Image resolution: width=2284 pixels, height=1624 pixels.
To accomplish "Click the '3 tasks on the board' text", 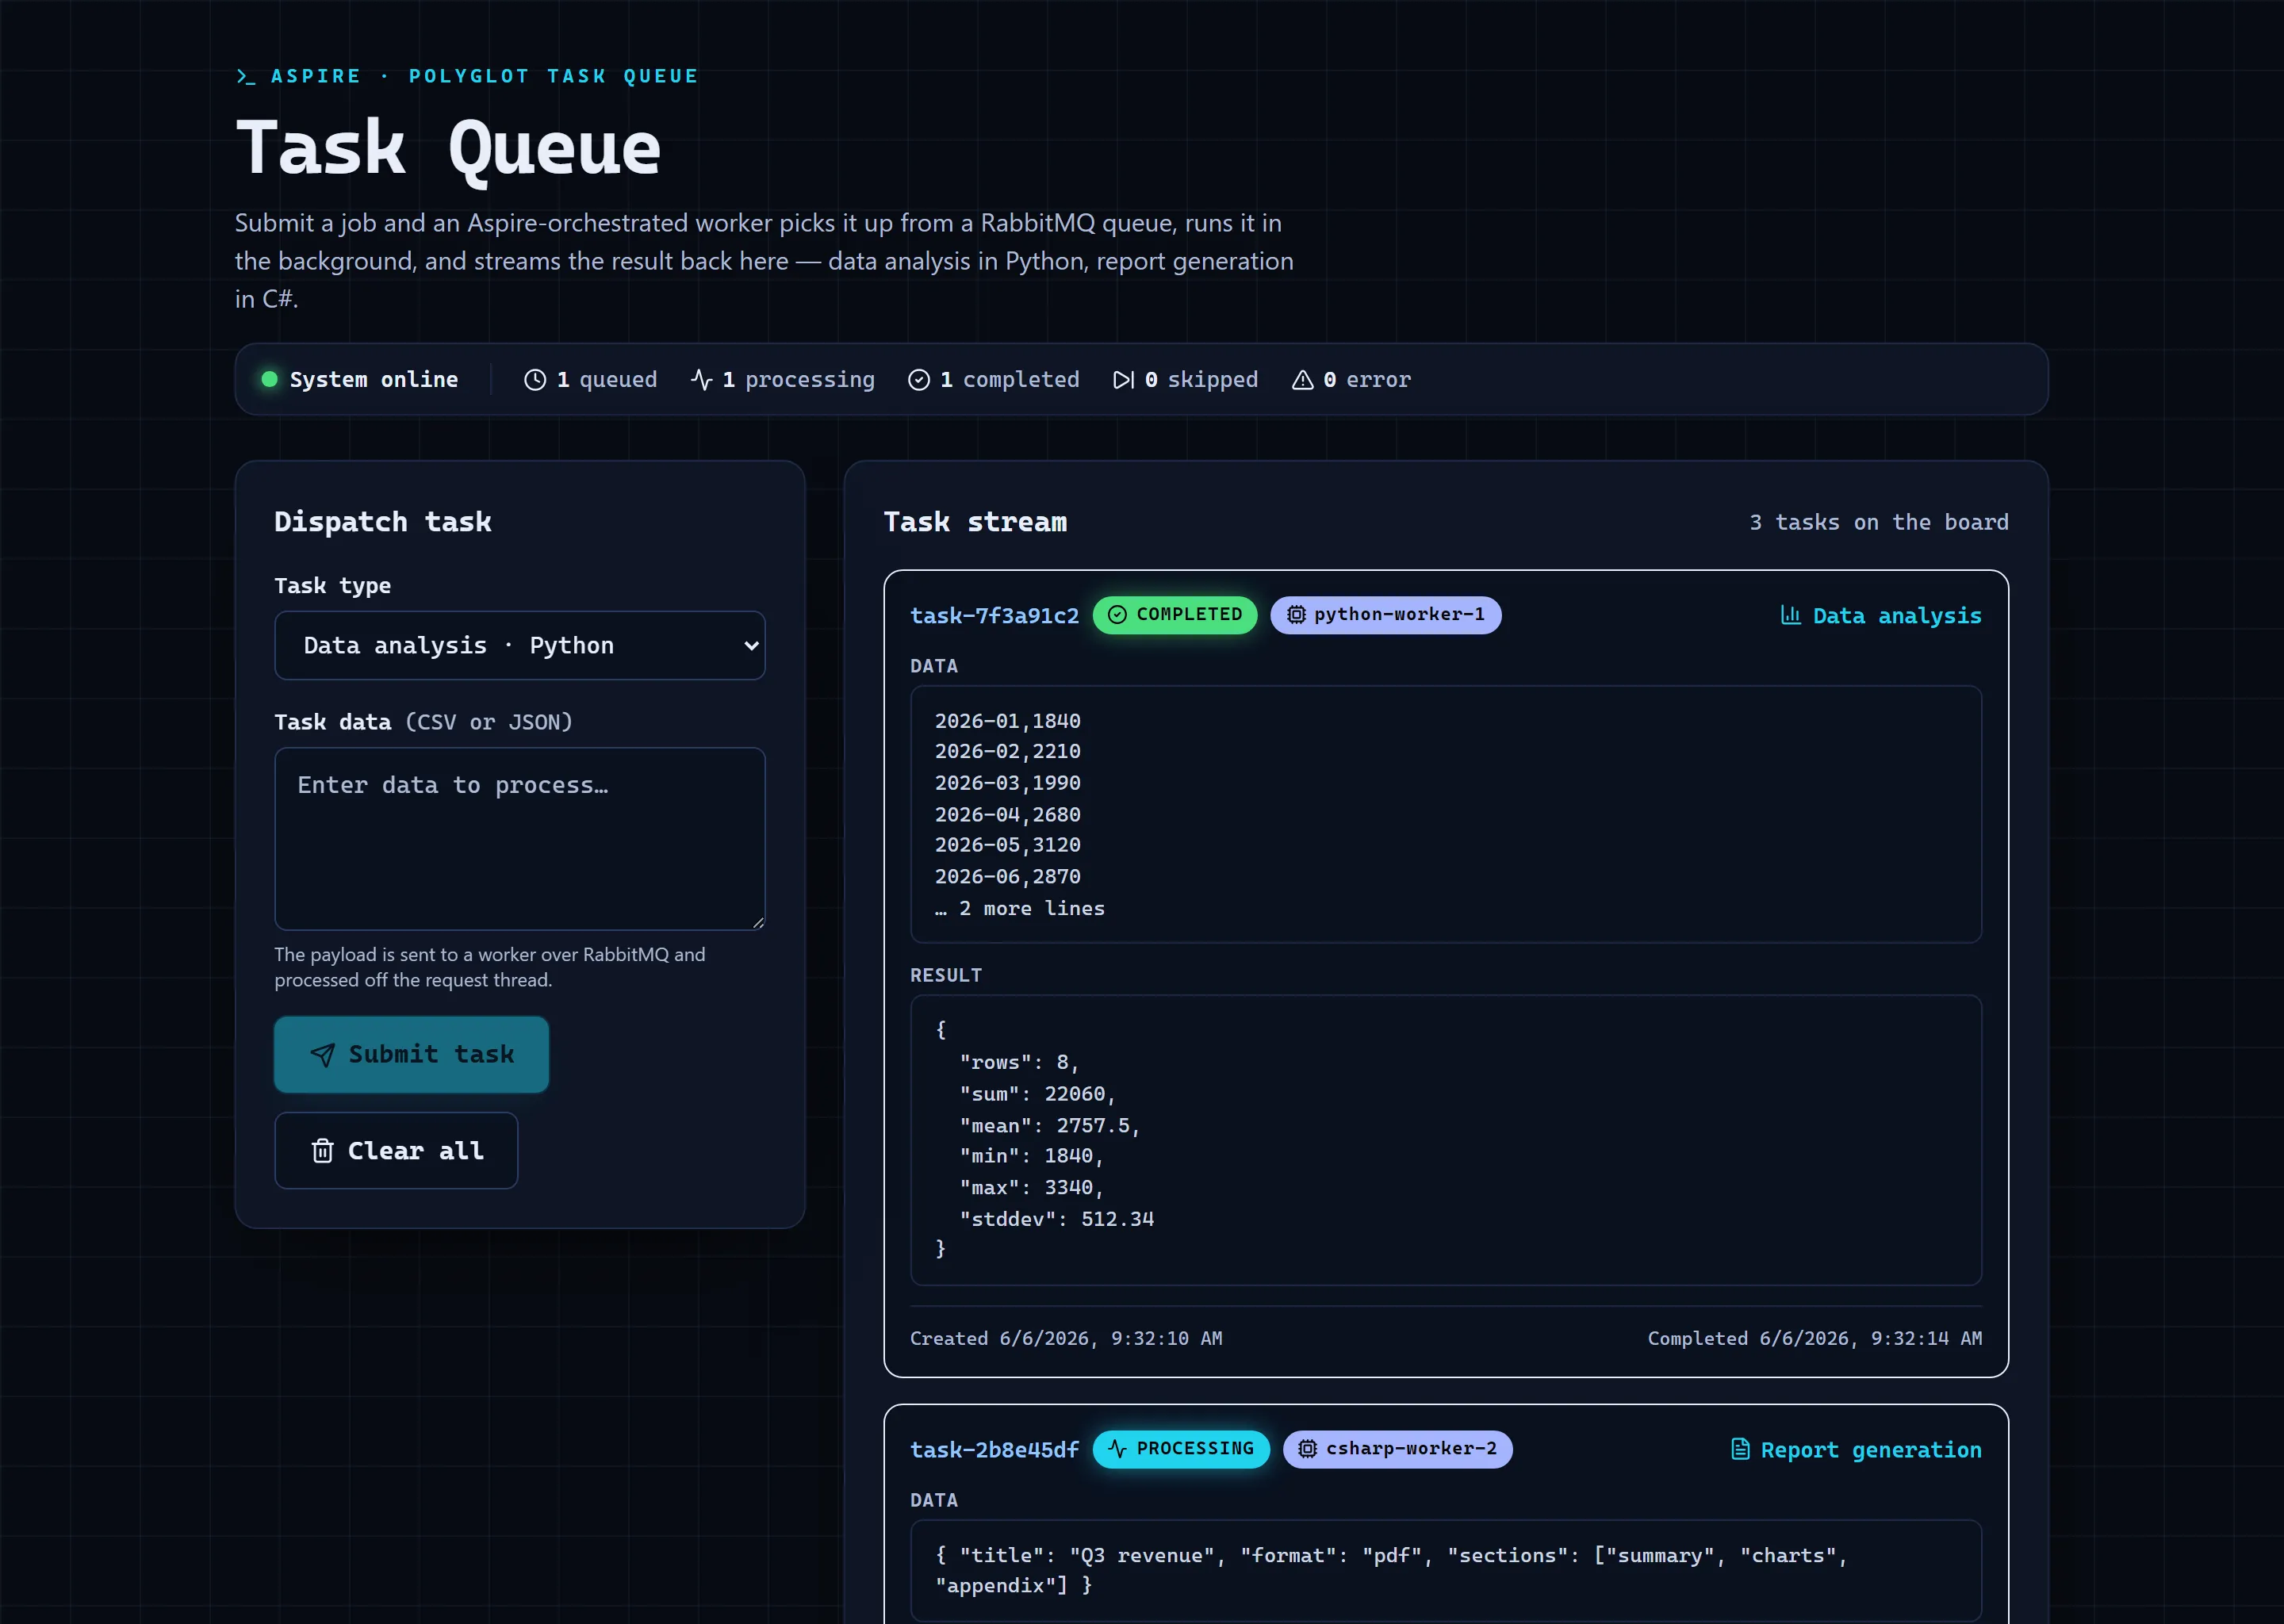I will [x=1878, y=522].
